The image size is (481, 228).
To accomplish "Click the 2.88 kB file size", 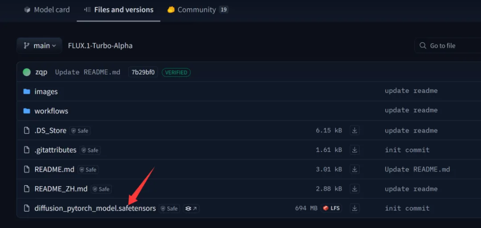I will point(329,189).
